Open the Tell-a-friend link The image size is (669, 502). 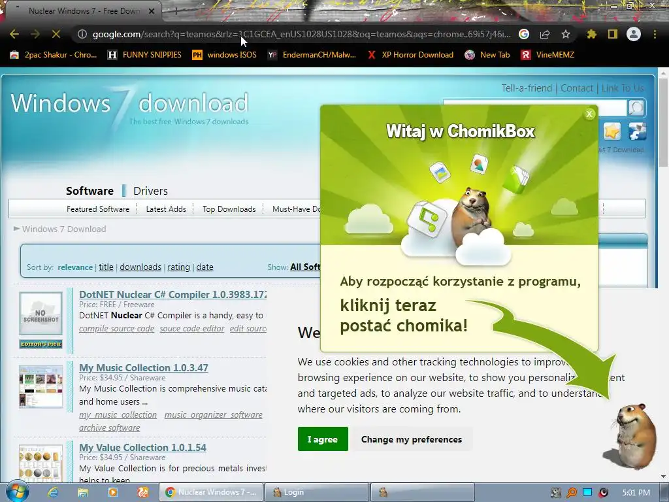click(527, 88)
